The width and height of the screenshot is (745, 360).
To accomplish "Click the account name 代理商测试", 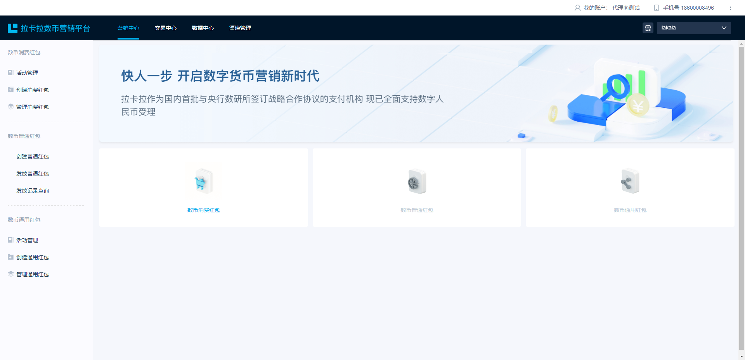I will click(x=626, y=8).
